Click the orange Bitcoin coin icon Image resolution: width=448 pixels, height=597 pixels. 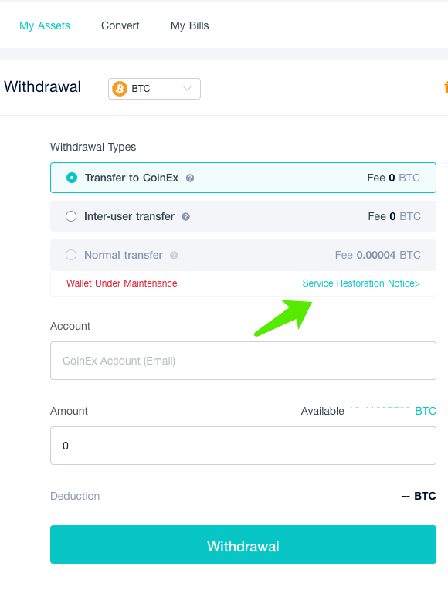point(120,89)
